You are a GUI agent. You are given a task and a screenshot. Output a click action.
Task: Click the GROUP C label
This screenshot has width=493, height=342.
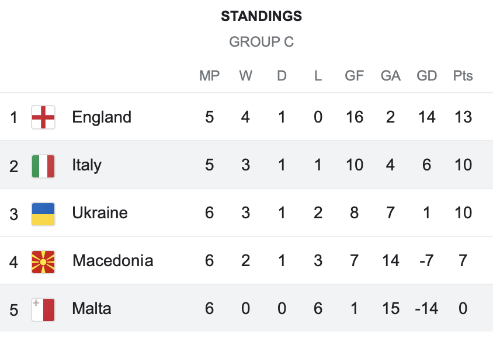261,42
